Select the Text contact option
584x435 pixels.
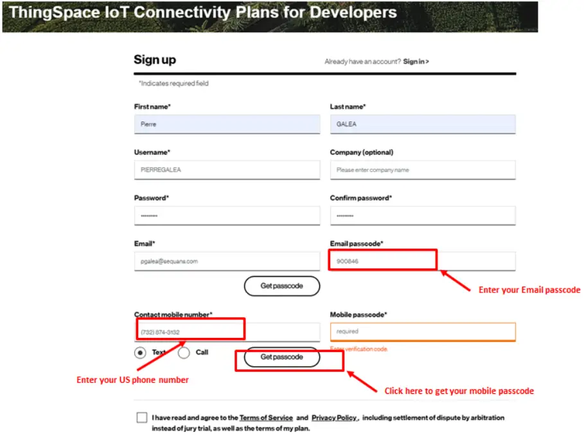click(x=140, y=352)
